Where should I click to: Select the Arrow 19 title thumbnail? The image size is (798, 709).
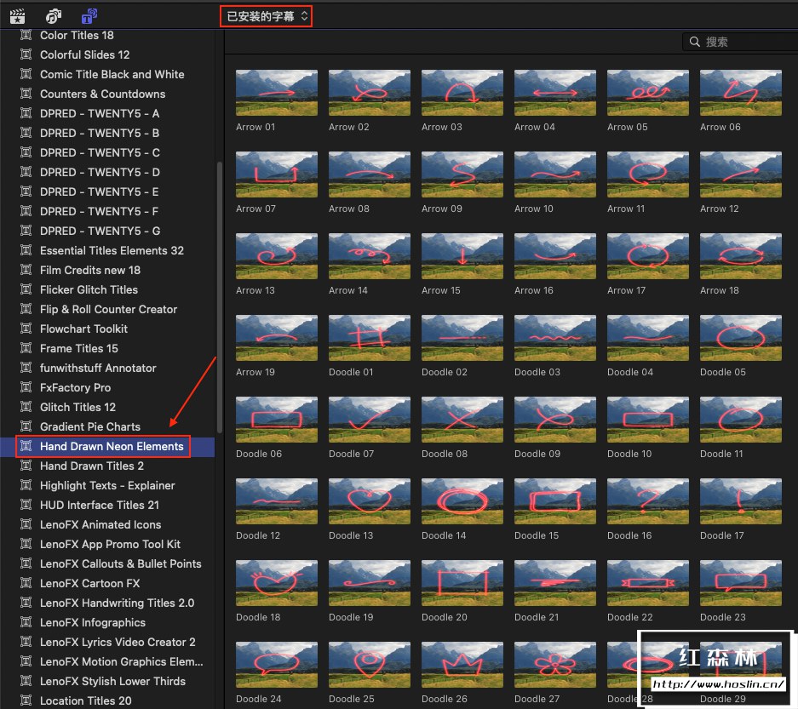pyautogui.click(x=276, y=338)
